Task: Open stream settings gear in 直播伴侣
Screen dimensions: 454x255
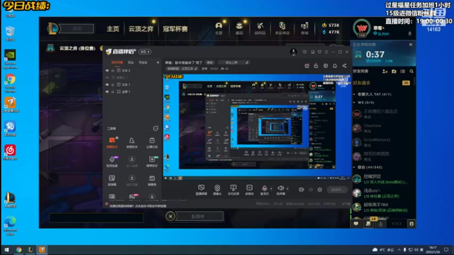Action: tap(320, 190)
